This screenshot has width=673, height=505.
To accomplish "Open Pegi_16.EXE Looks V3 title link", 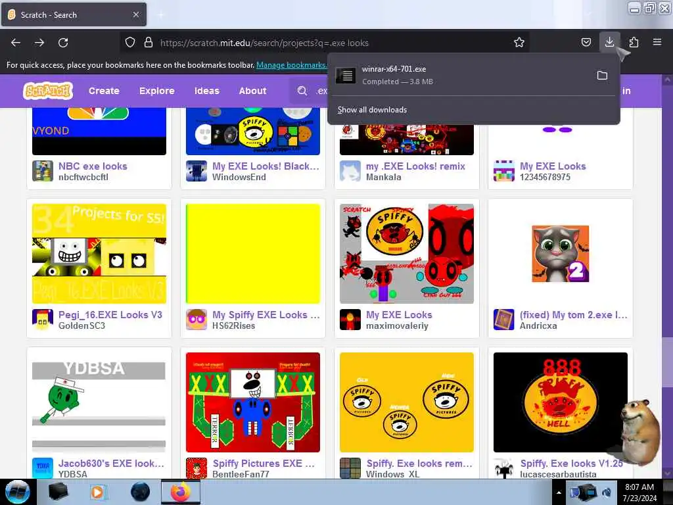I will (110, 315).
